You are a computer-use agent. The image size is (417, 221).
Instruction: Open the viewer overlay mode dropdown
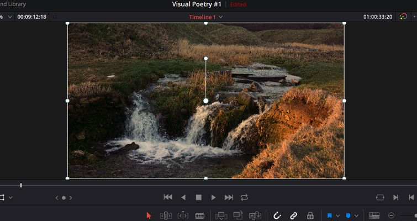(x=10, y=198)
